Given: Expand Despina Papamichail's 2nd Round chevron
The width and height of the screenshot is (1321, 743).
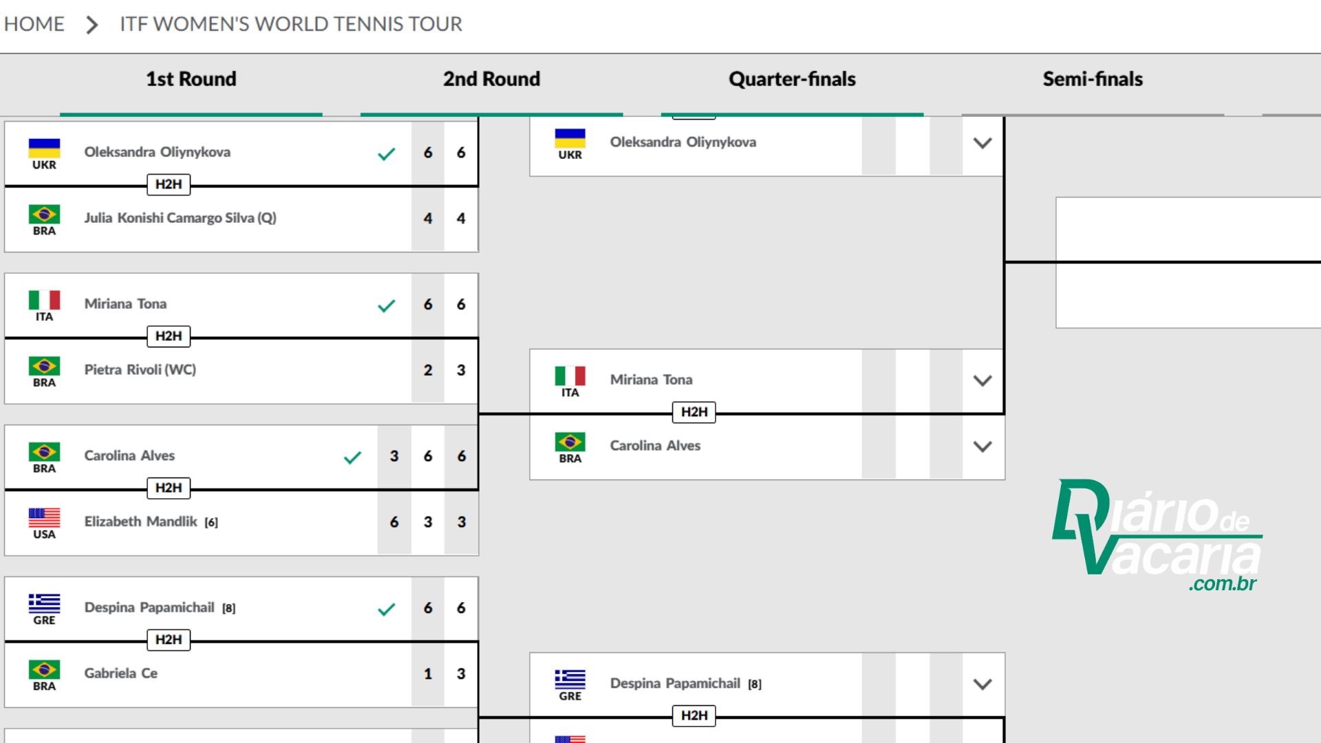Looking at the screenshot, I should click(982, 684).
